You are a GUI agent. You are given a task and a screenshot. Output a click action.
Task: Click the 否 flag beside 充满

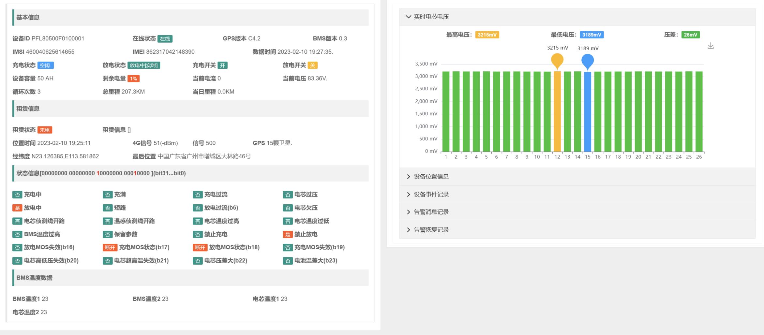108,195
